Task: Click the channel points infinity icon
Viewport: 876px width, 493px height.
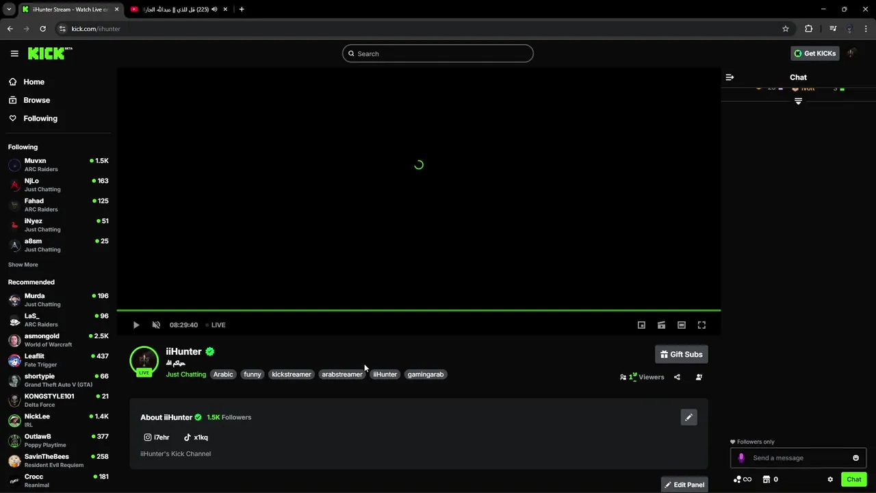Action: [x=743, y=479]
